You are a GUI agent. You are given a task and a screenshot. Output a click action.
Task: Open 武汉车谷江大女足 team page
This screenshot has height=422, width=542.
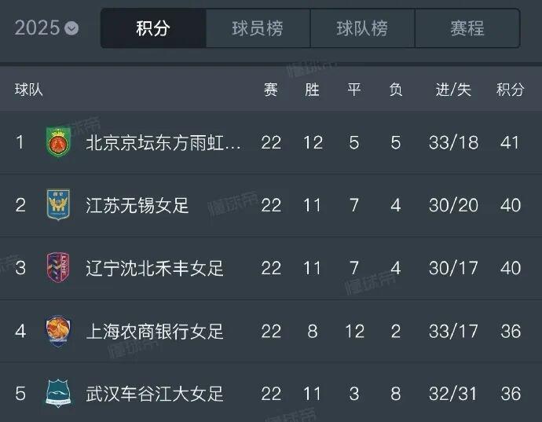pos(155,394)
